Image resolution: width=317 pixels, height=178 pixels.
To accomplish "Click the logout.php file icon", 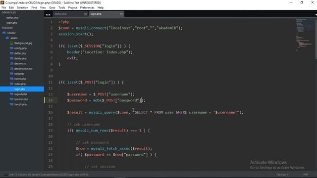I will (11, 94).
